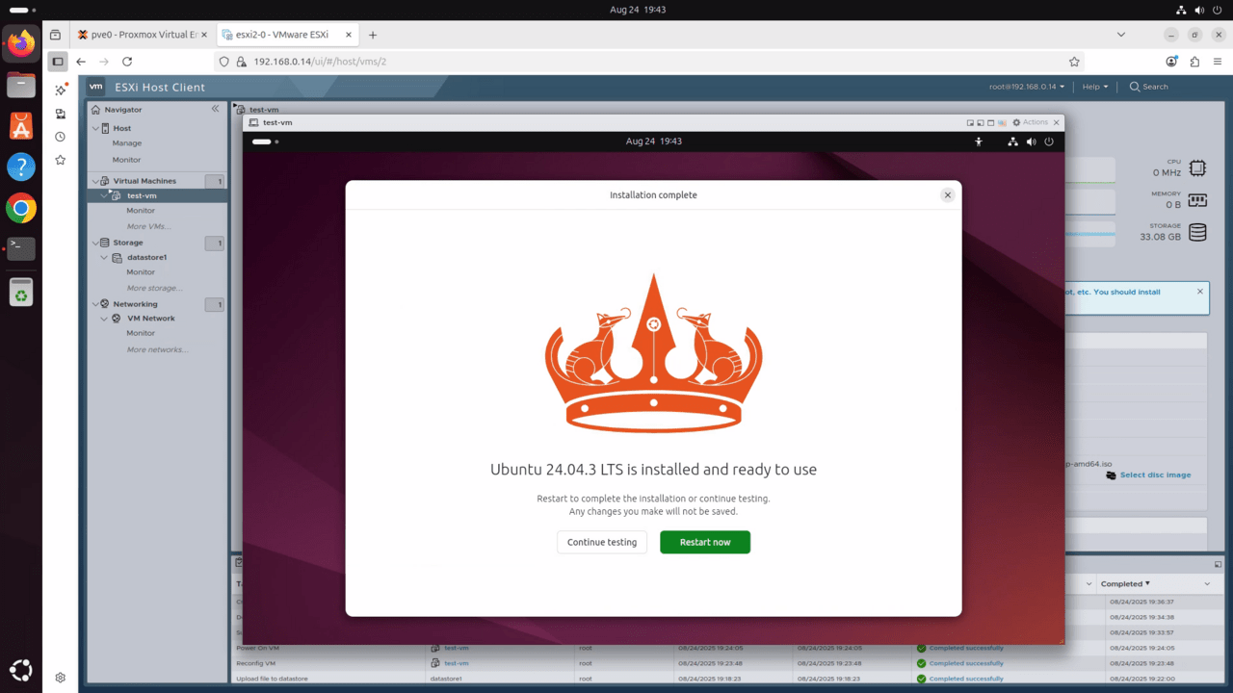
Task: Open Terminal from the dock
Action: pos(21,248)
